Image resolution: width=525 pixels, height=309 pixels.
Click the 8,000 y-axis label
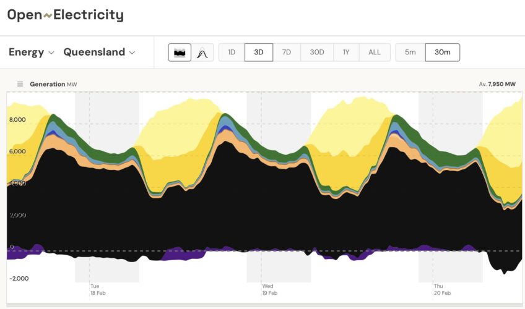click(17, 120)
